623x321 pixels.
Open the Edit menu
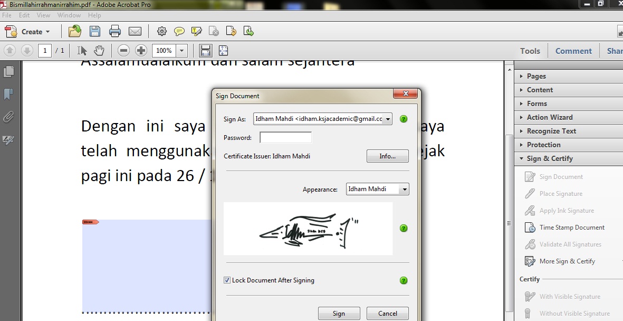tap(24, 15)
